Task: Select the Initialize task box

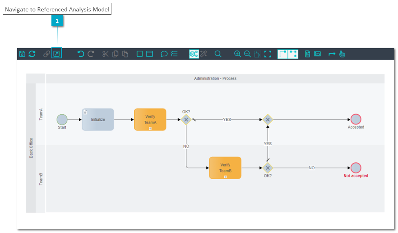Action: tap(98, 120)
